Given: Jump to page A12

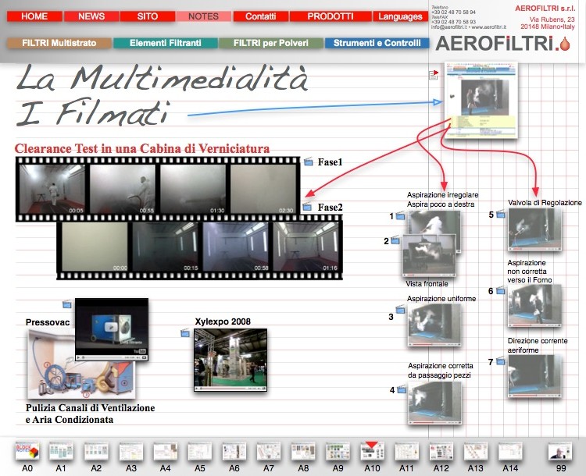Looking at the screenshot, I should point(441,451).
